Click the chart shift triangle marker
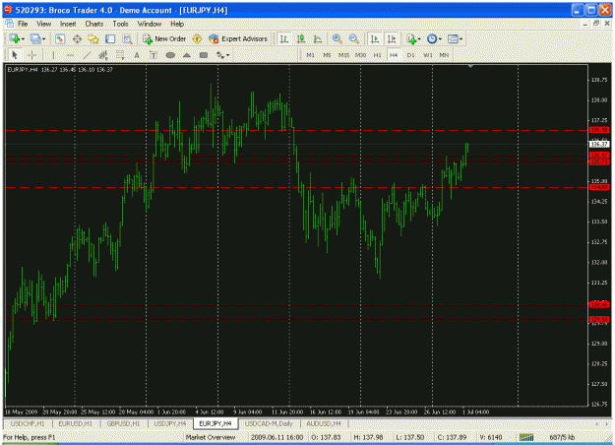 pos(470,66)
